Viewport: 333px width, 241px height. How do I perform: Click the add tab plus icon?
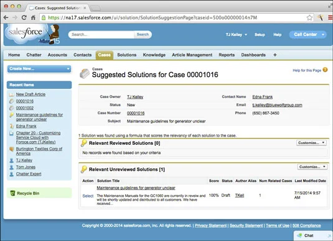click(x=275, y=55)
